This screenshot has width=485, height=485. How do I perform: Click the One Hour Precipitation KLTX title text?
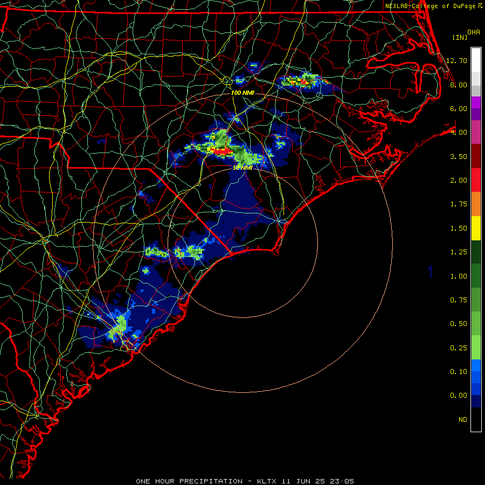coord(245,481)
